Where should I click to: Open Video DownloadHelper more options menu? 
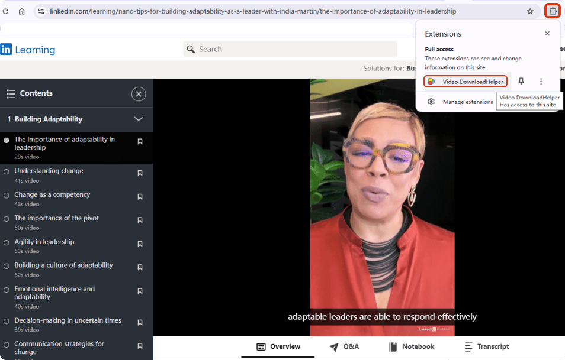coord(541,82)
